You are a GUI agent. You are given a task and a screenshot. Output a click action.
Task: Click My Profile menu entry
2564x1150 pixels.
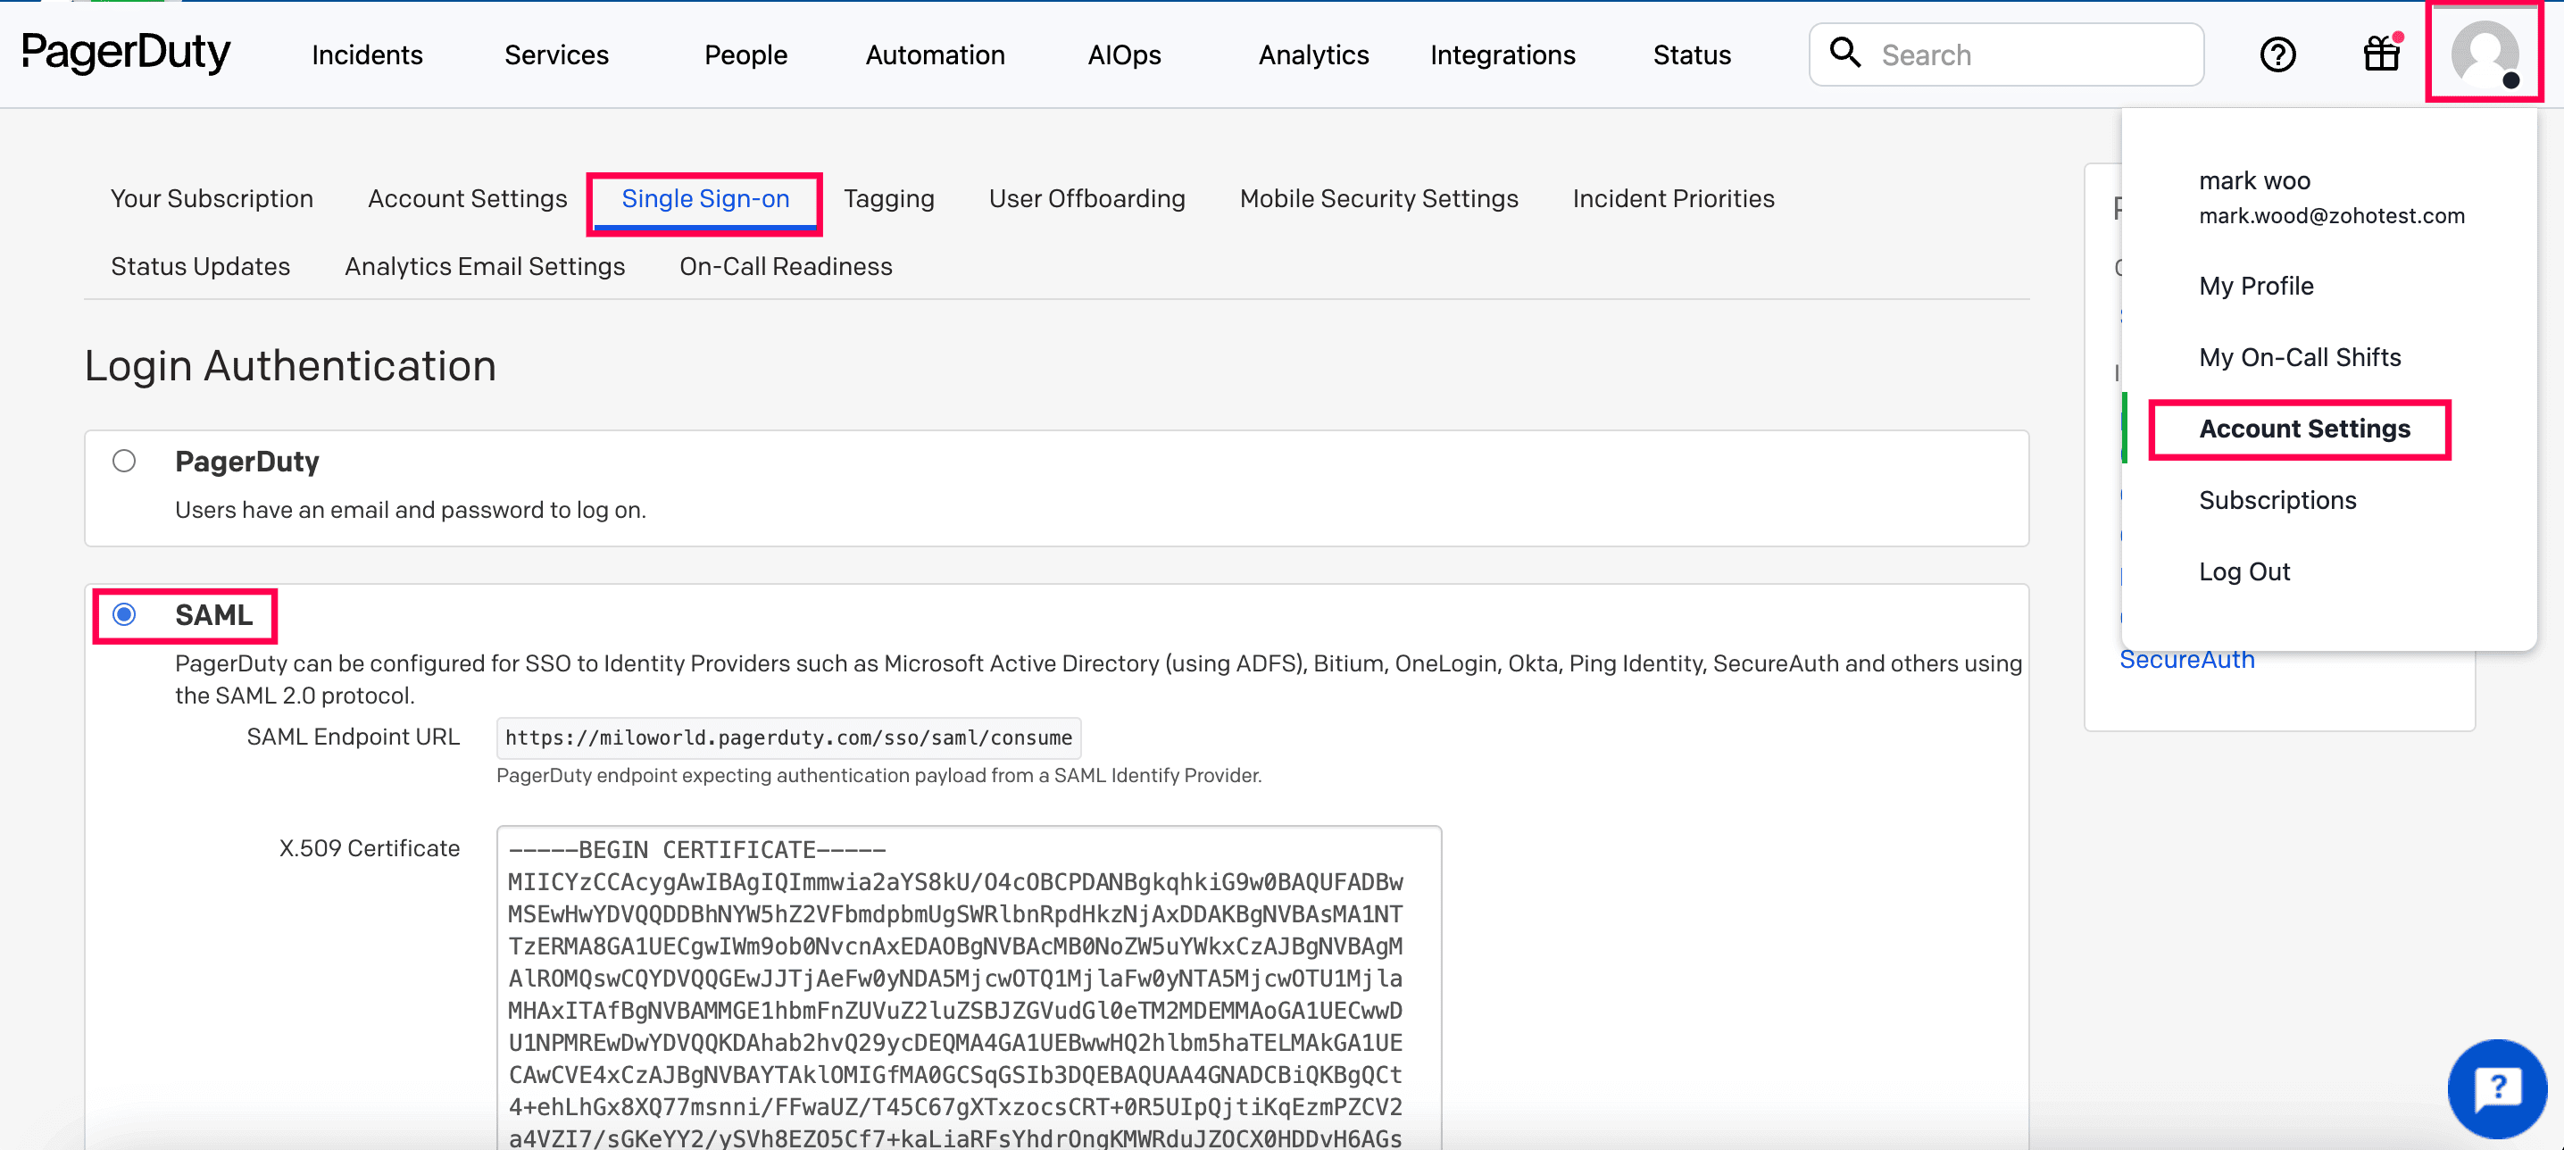coord(2255,286)
